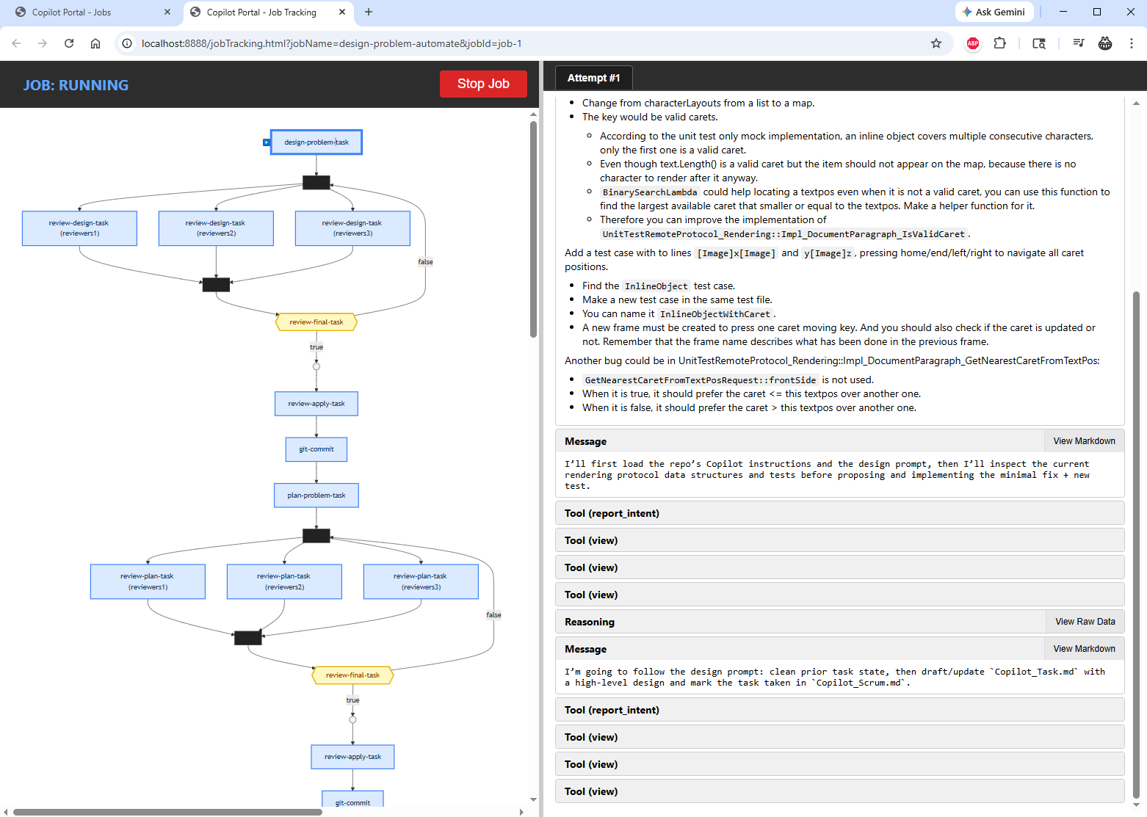The image size is (1147, 817).
Task: Open a new browser tab
Action: pyautogui.click(x=369, y=12)
